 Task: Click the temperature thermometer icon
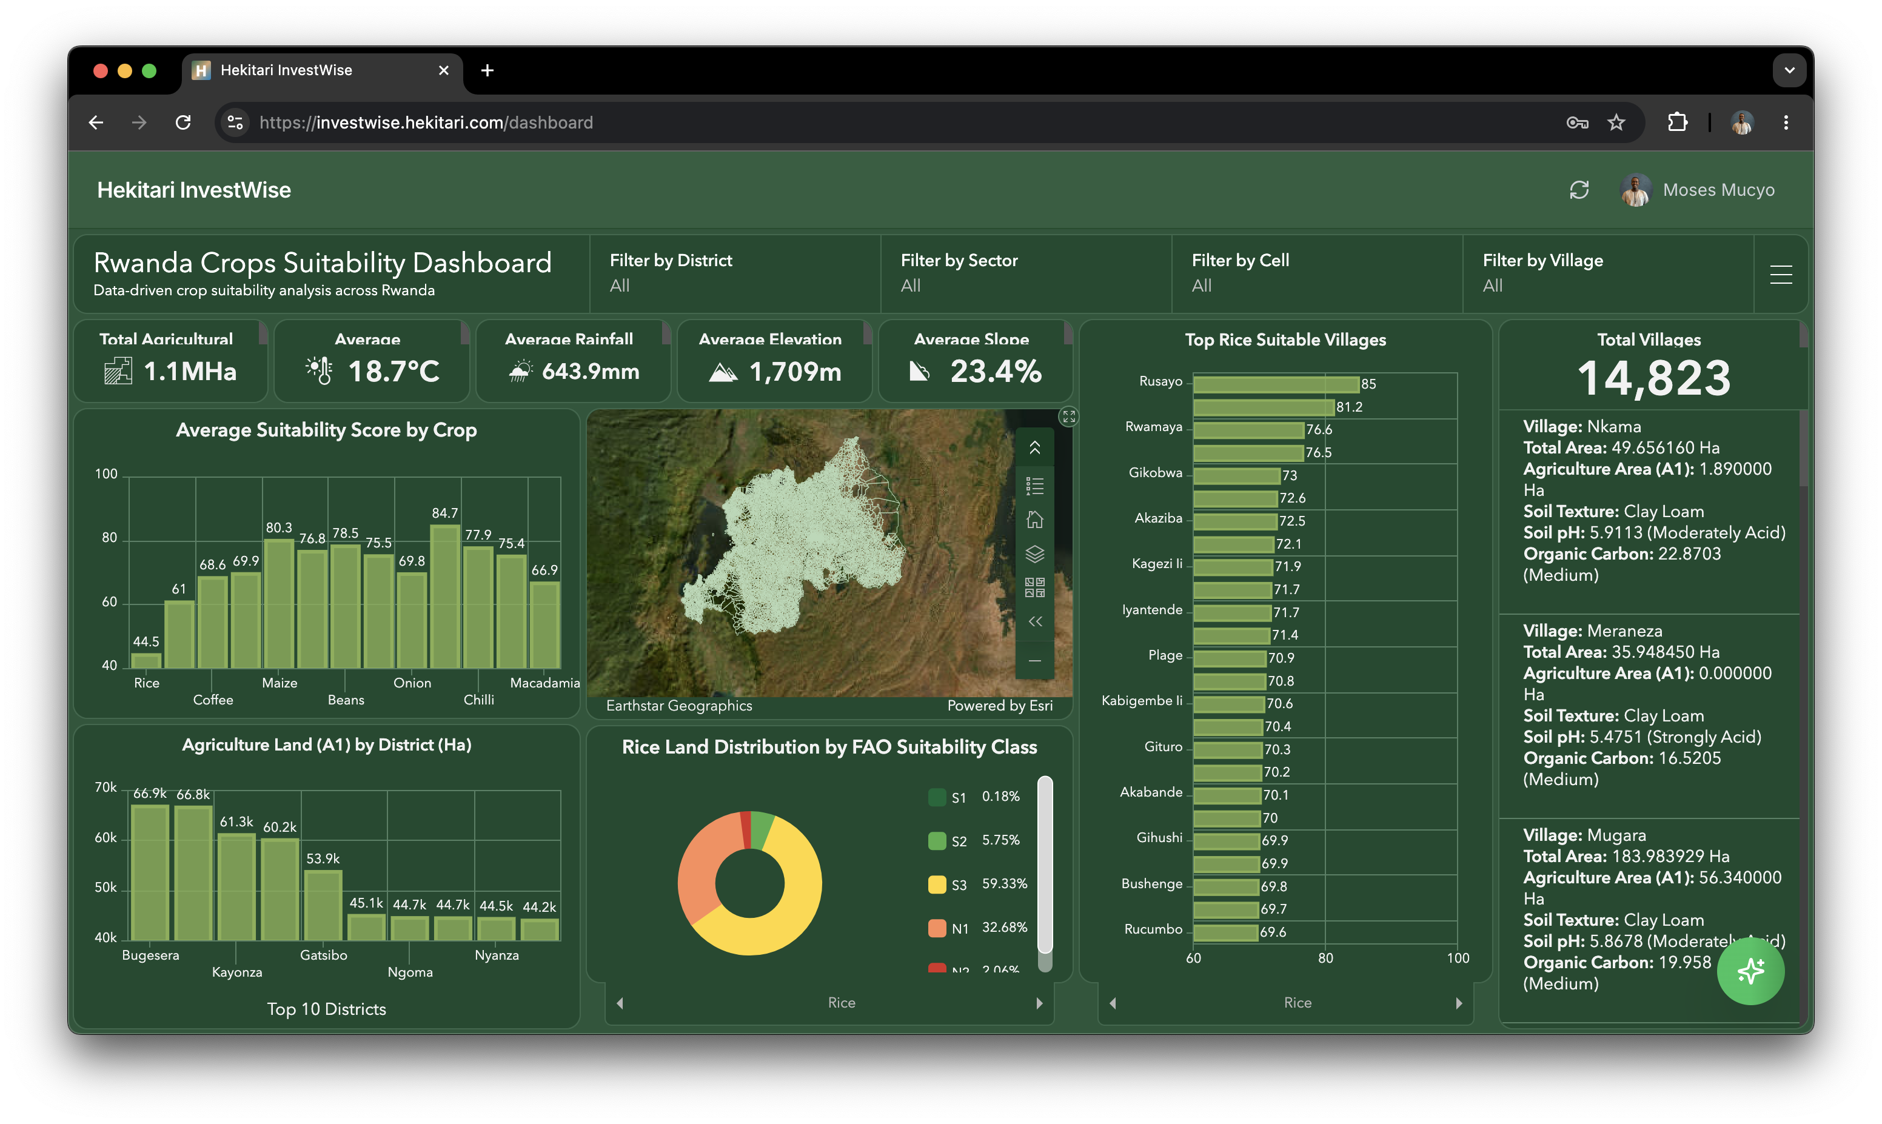tap(319, 370)
